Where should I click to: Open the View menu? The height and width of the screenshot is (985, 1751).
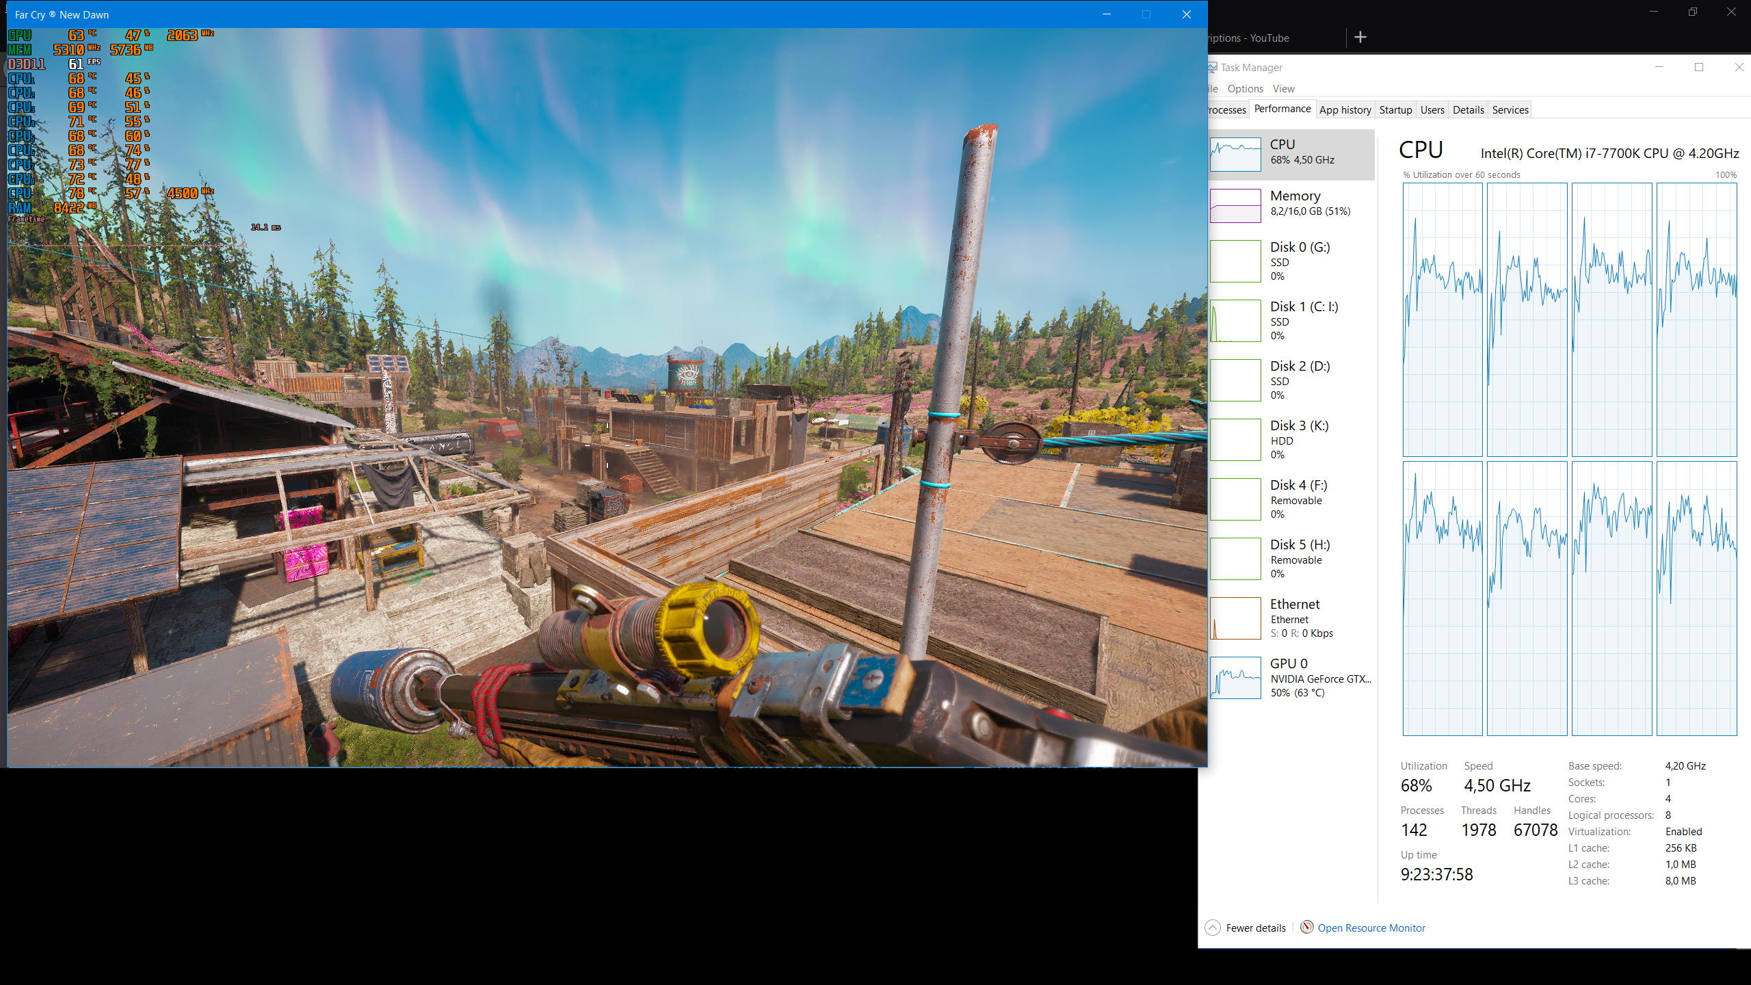point(1283,89)
